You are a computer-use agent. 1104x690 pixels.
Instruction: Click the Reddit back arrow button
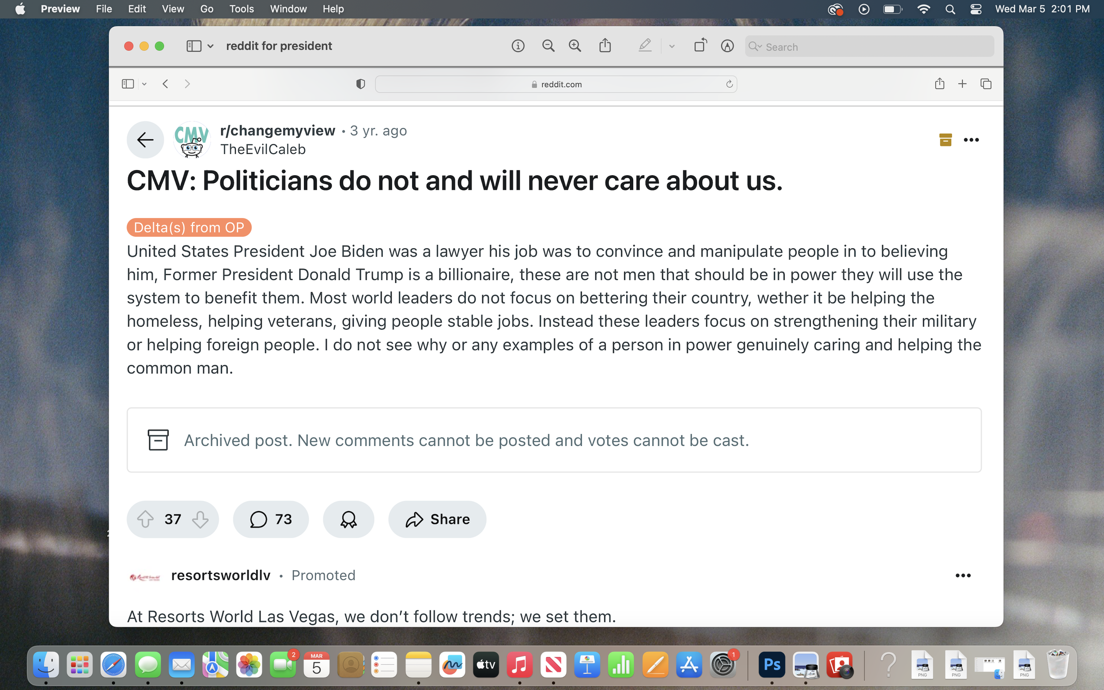pyautogui.click(x=145, y=140)
